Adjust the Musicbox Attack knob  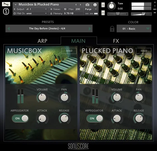coord(42,118)
